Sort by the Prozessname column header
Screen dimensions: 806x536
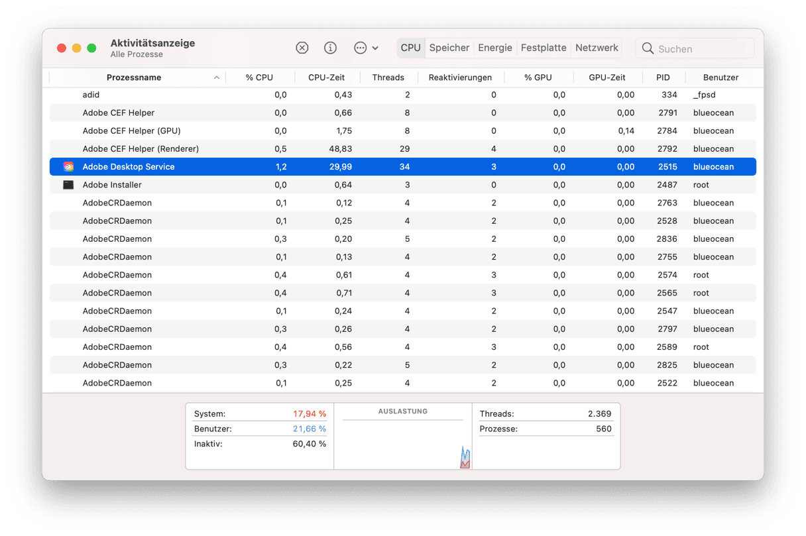point(134,78)
